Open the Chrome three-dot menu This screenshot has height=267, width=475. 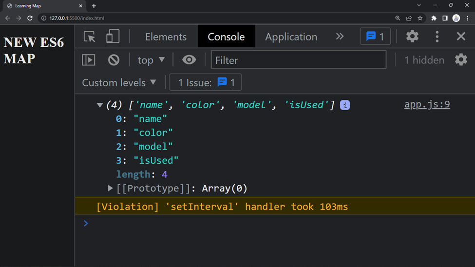(x=467, y=18)
